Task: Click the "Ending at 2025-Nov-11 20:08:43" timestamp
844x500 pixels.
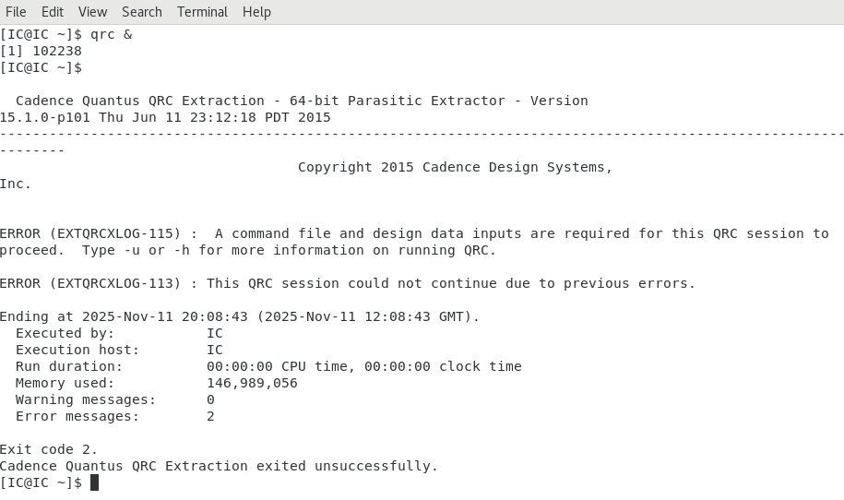Action: tap(124, 316)
